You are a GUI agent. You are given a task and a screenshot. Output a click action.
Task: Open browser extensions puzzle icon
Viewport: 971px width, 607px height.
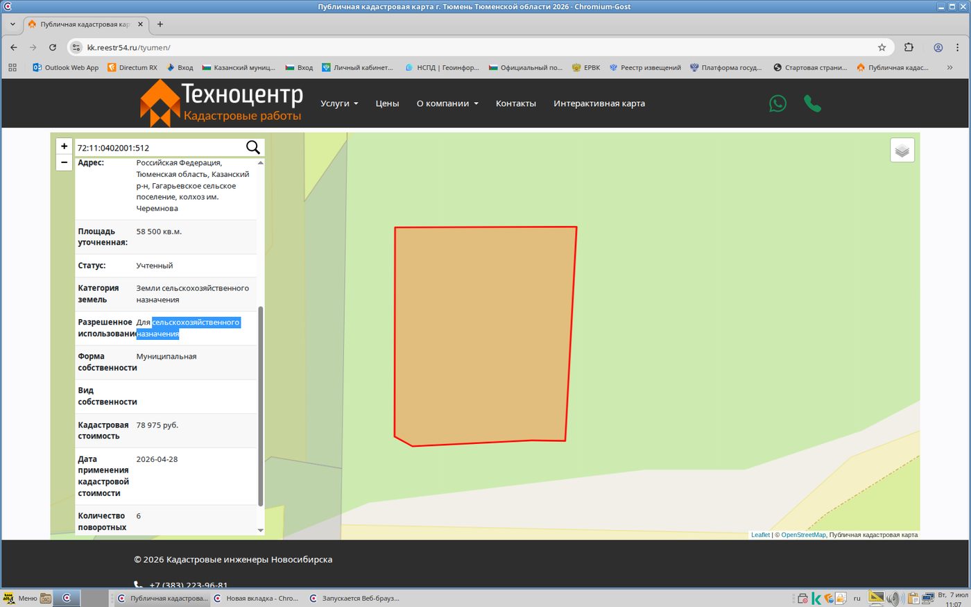pyautogui.click(x=909, y=47)
